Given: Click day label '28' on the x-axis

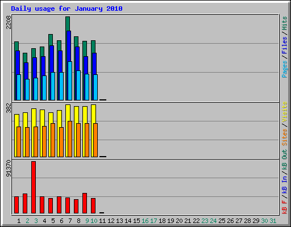Looking at the screenshot, I should pyautogui.click(x=247, y=221).
